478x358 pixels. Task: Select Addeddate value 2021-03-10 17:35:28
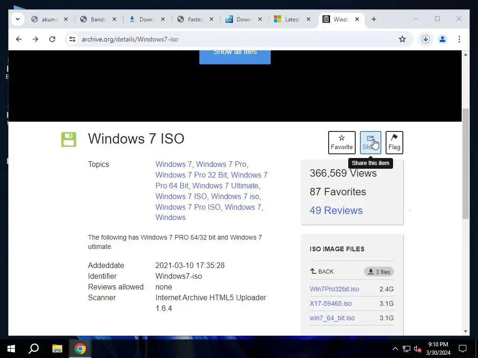(x=190, y=265)
